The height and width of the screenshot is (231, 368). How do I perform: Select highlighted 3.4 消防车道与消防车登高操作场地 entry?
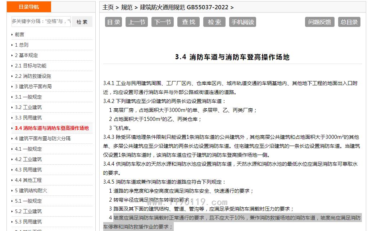[52, 128]
